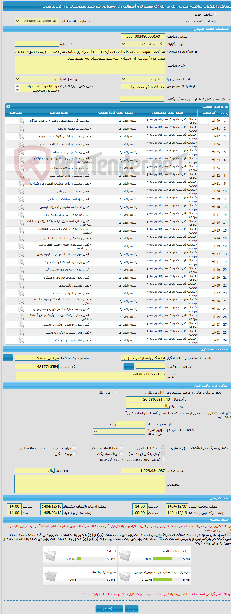This screenshot has height=614, width=231.
Task: Click the view magnifier for row tol-01
Action: (21, 340)
